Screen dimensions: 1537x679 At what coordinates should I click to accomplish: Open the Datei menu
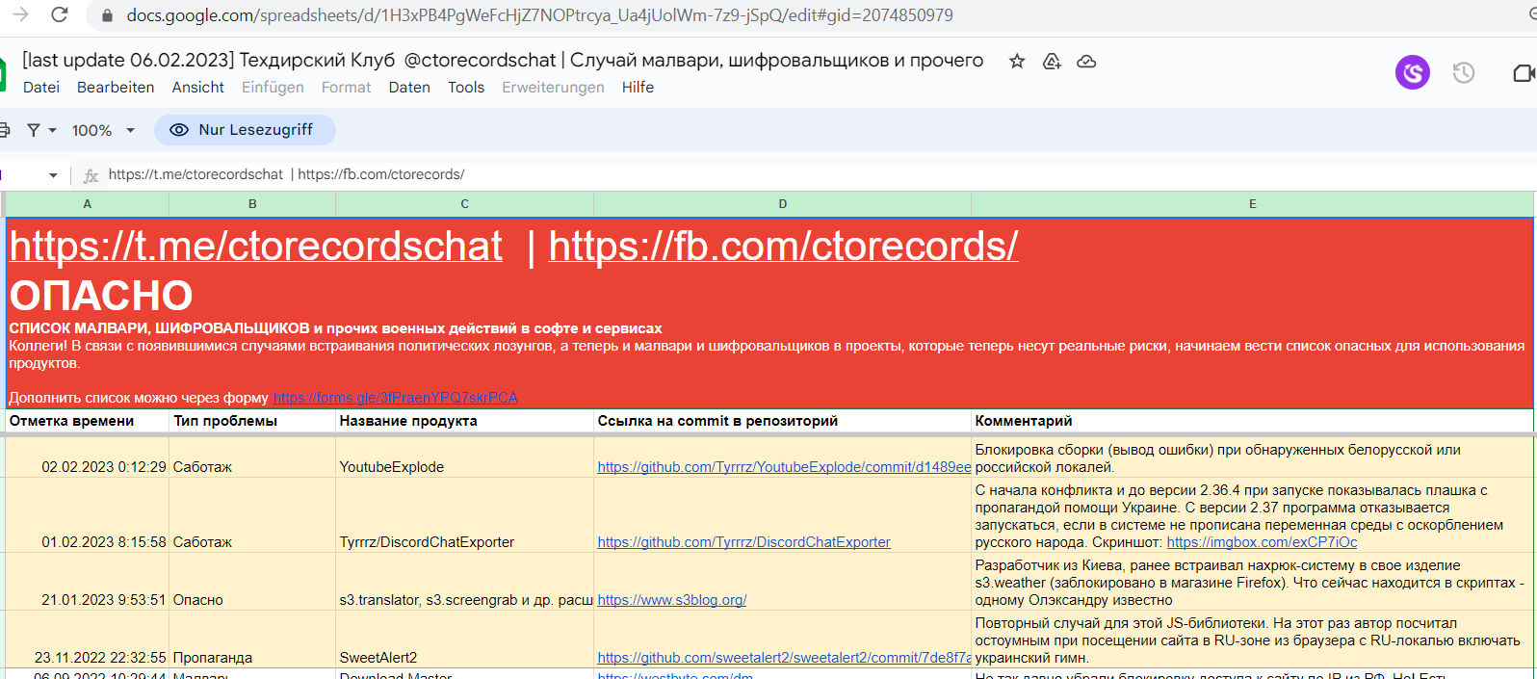41,87
